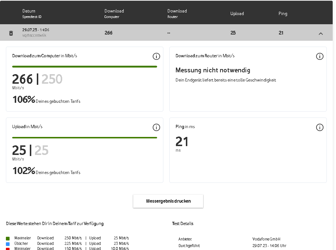Click the Upload column header

tap(237, 14)
